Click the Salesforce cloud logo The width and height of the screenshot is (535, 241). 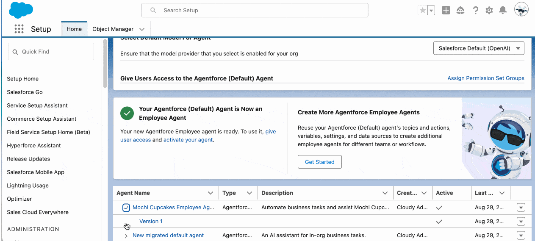[x=21, y=10]
